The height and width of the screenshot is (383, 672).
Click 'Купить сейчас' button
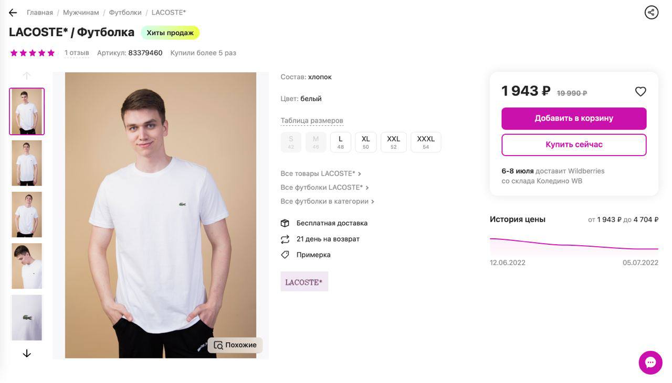[574, 145]
